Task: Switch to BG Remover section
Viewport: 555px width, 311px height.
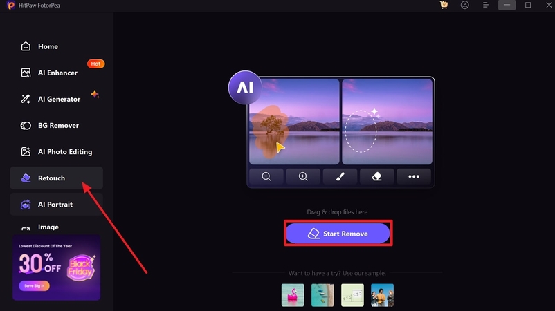Action: 57,126
